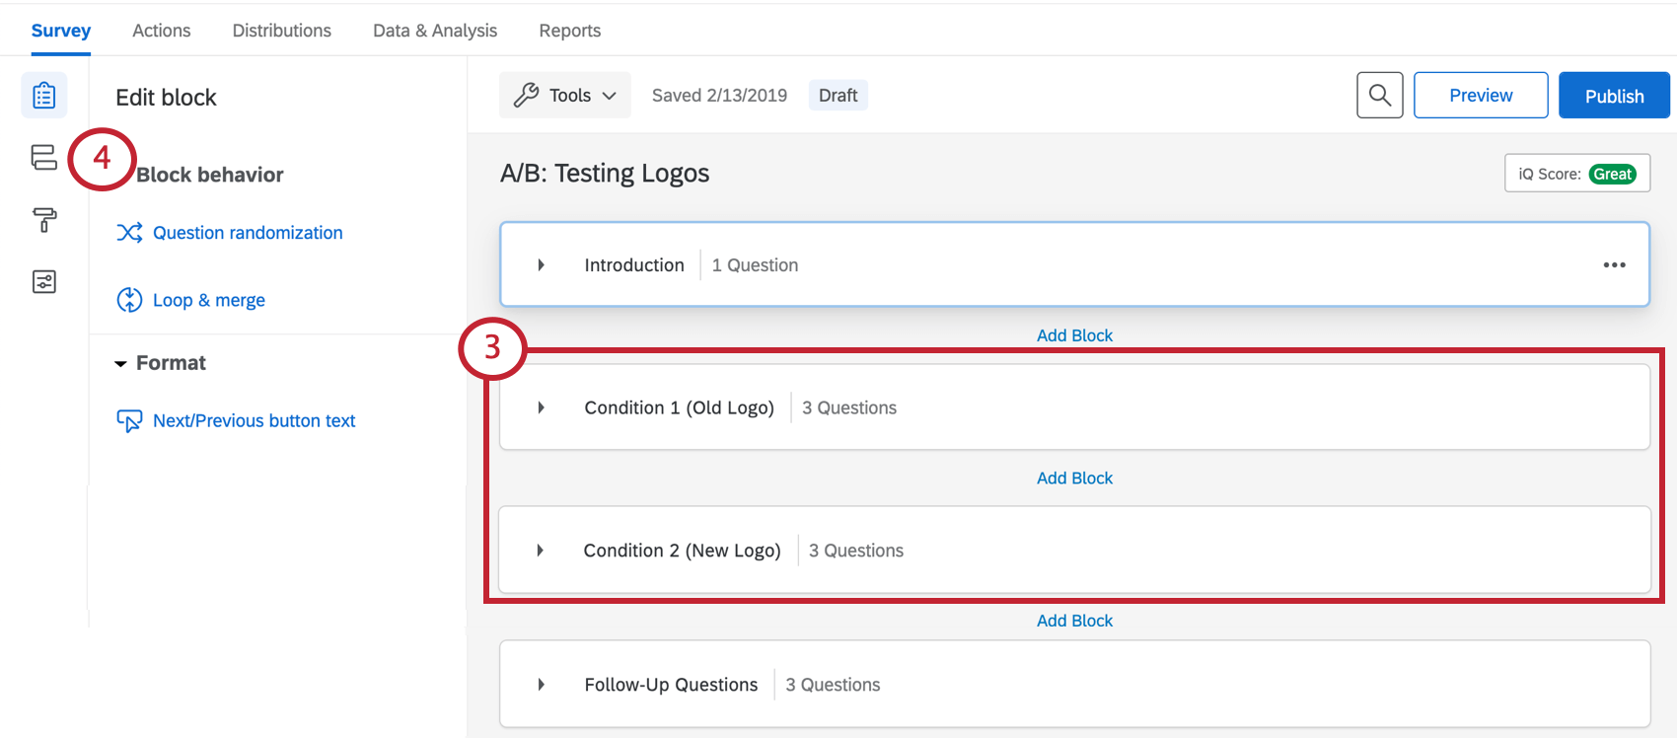The image size is (1677, 738).
Task: Open the survey flow sidebar icon
Action: pyautogui.click(x=44, y=158)
